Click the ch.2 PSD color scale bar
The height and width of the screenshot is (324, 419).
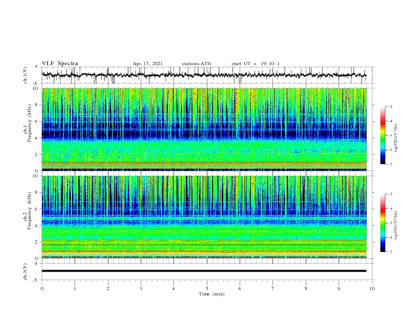[x=383, y=223]
